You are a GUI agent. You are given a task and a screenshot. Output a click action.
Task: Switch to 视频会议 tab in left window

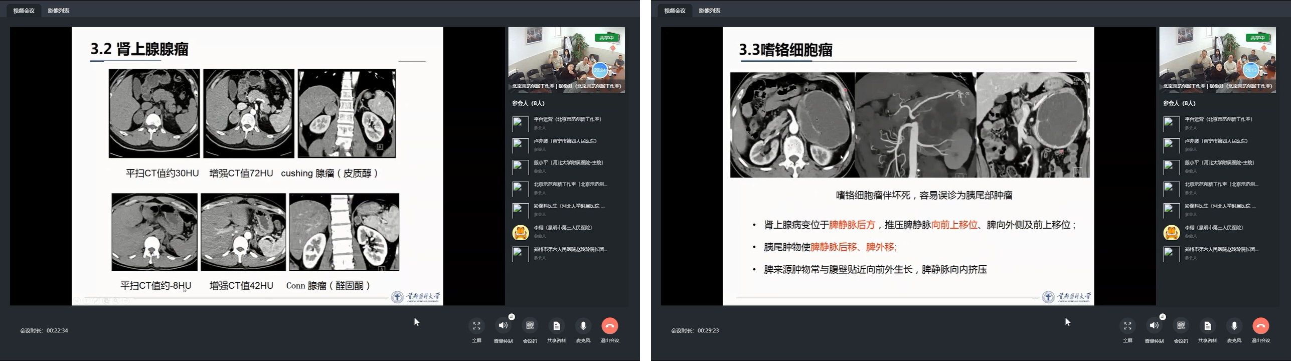coord(24,11)
